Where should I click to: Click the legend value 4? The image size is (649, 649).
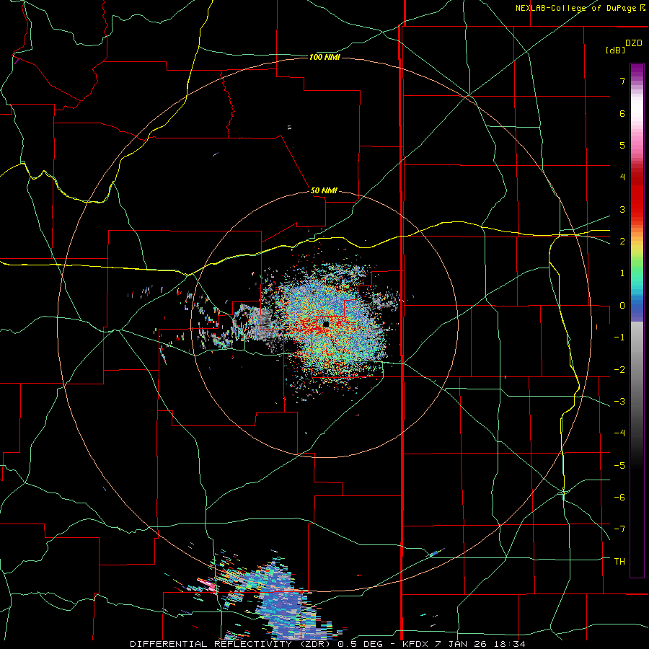622,177
